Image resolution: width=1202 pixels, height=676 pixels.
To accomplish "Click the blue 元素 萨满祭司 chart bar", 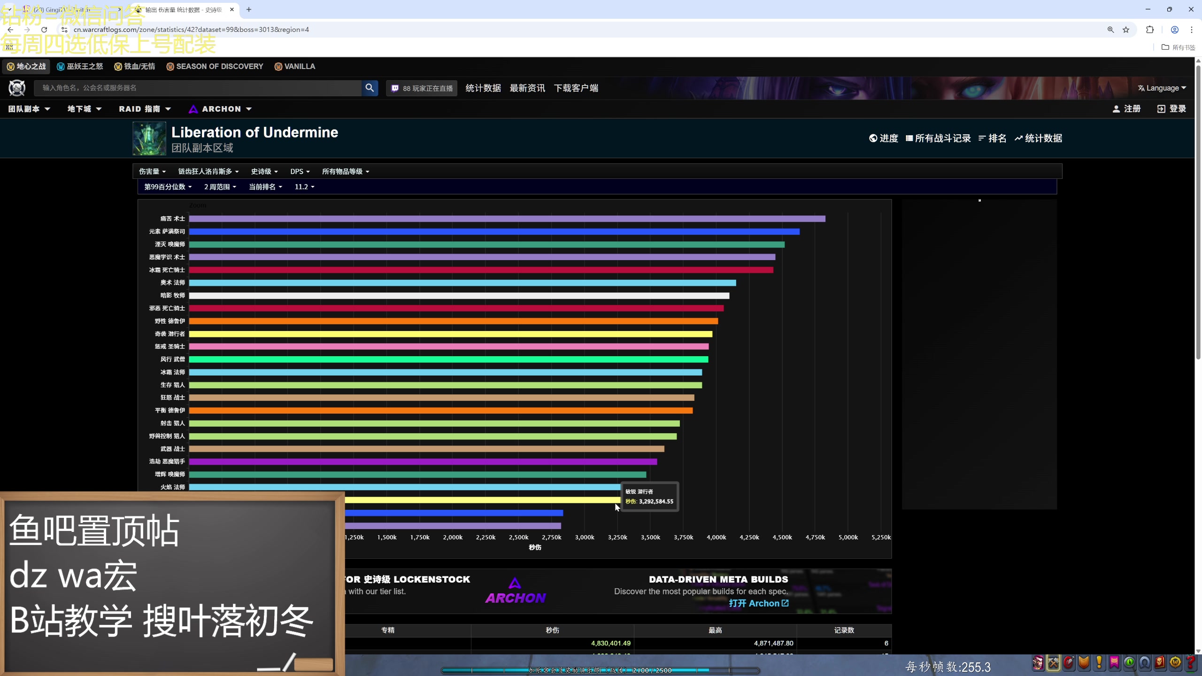I will pyautogui.click(x=494, y=231).
